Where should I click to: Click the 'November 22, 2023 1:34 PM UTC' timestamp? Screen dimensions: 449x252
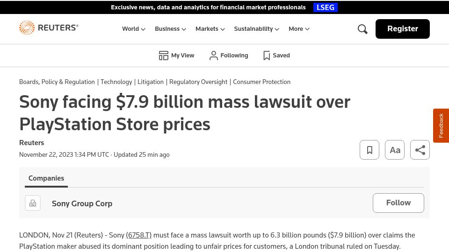tap(64, 154)
